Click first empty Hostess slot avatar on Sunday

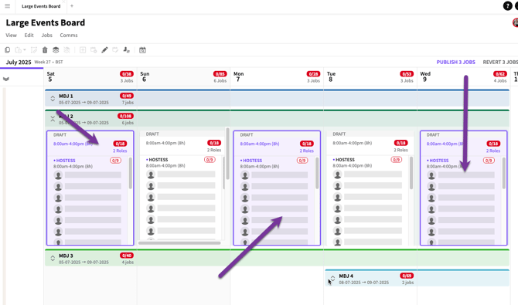(151, 175)
